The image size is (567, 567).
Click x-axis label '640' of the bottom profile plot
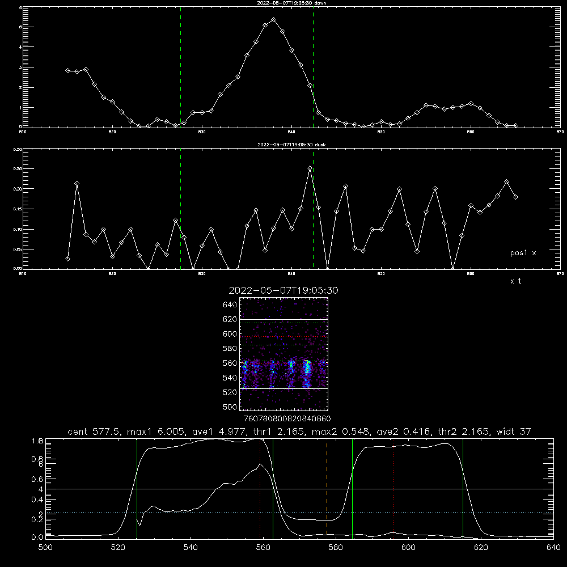(553, 548)
